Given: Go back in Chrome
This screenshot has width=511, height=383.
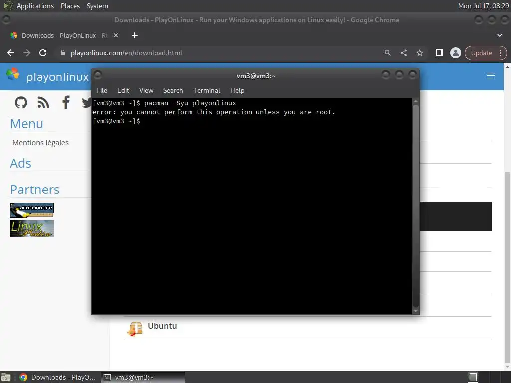Looking at the screenshot, I should pos(11,53).
